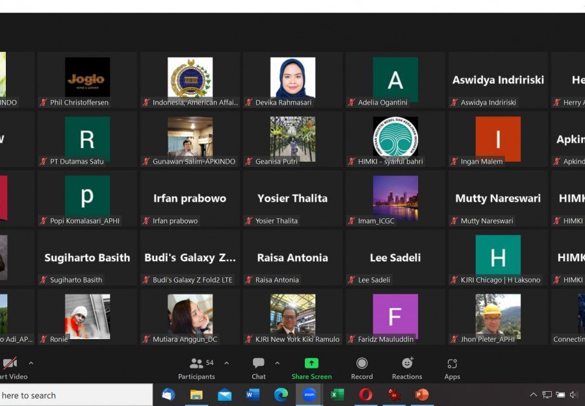Open the system volume control
The width and height of the screenshot is (585, 406).
pos(574,395)
